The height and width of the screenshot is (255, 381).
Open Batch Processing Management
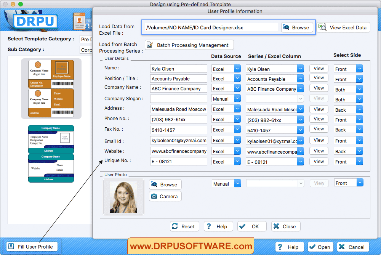189,45
